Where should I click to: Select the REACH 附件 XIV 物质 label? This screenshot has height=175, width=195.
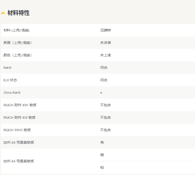point(19,117)
